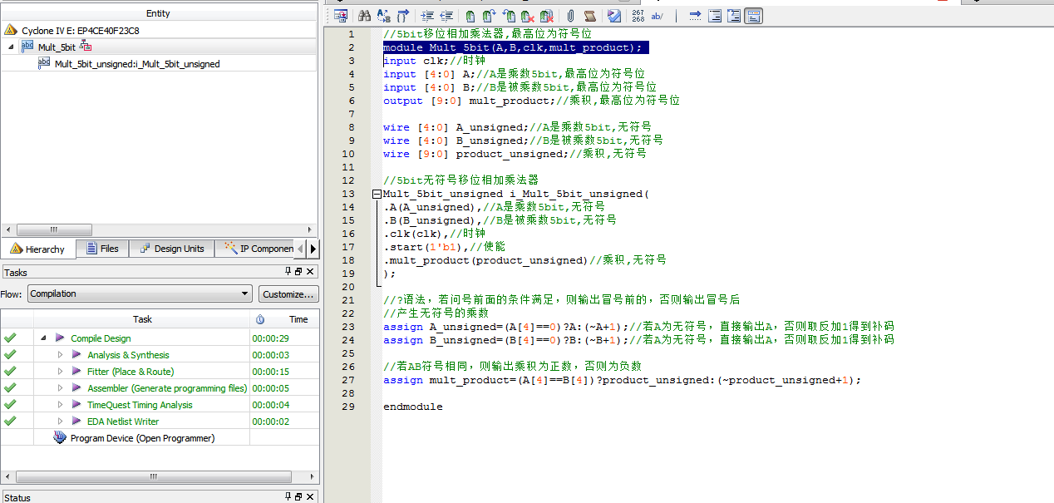Toggle line numbers display (267/268 icon)
Viewport: 1054px width, 503px height.
[x=638, y=16]
